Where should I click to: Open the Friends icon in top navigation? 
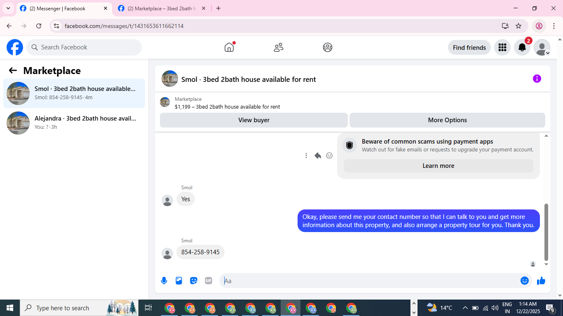coord(279,47)
